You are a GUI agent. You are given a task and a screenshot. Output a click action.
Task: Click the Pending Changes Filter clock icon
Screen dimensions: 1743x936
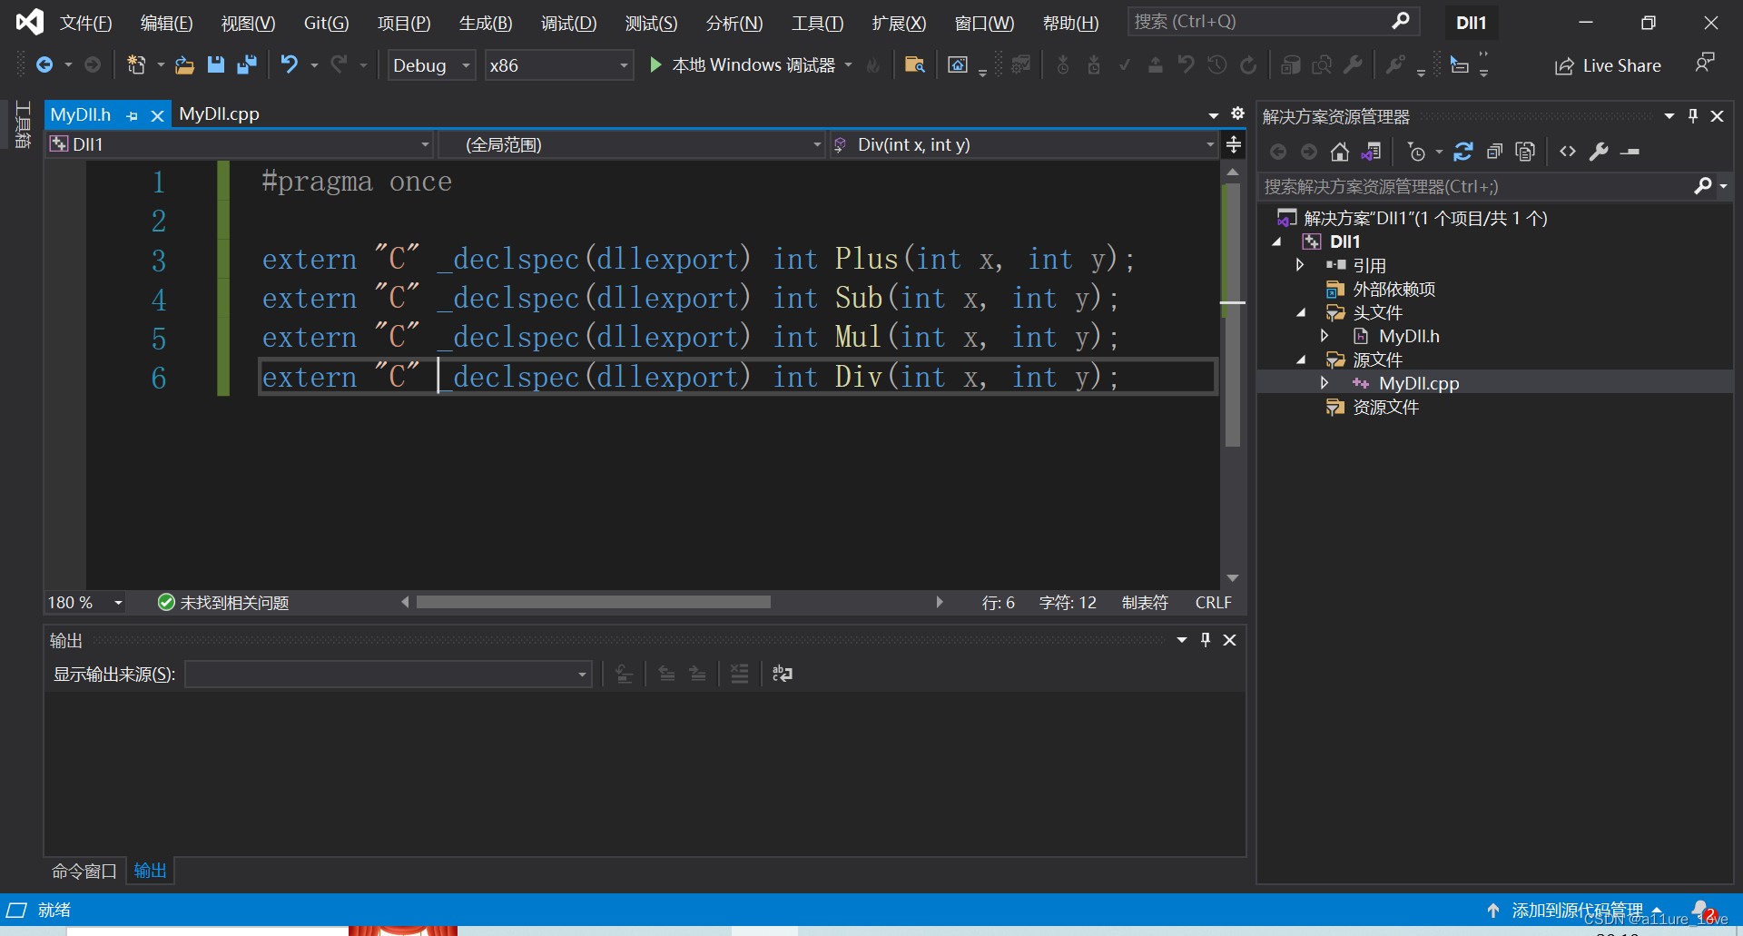pos(1416,152)
